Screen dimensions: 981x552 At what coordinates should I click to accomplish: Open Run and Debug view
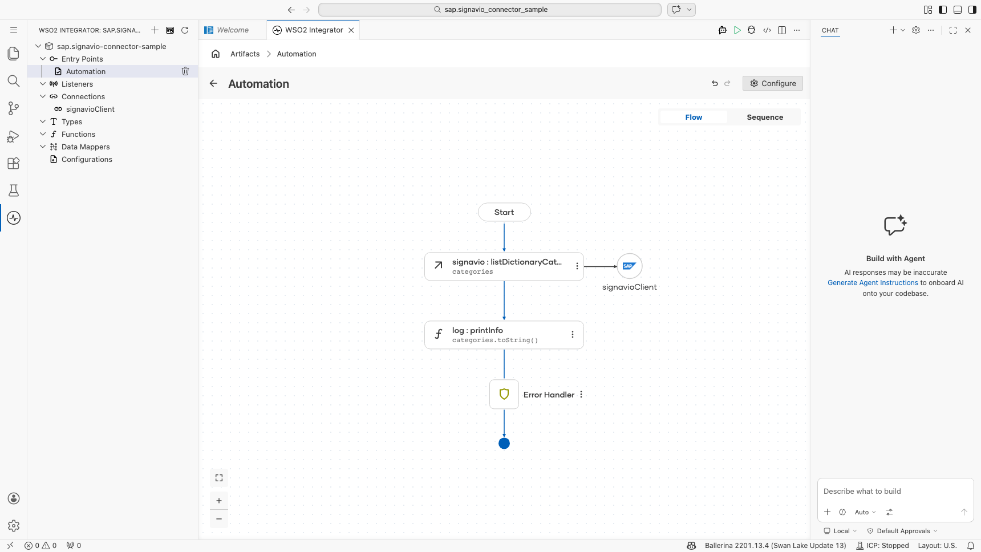[14, 136]
